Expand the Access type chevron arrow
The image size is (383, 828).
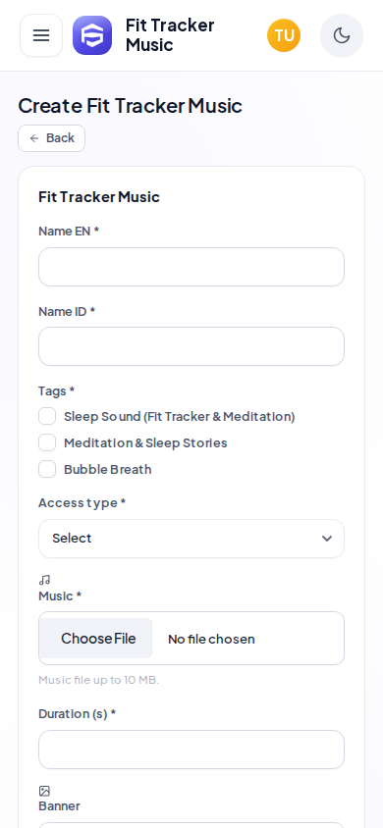(x=327, y=539)
